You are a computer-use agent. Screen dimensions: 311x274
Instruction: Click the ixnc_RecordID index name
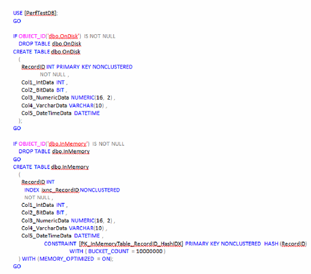tap(60, 190)
